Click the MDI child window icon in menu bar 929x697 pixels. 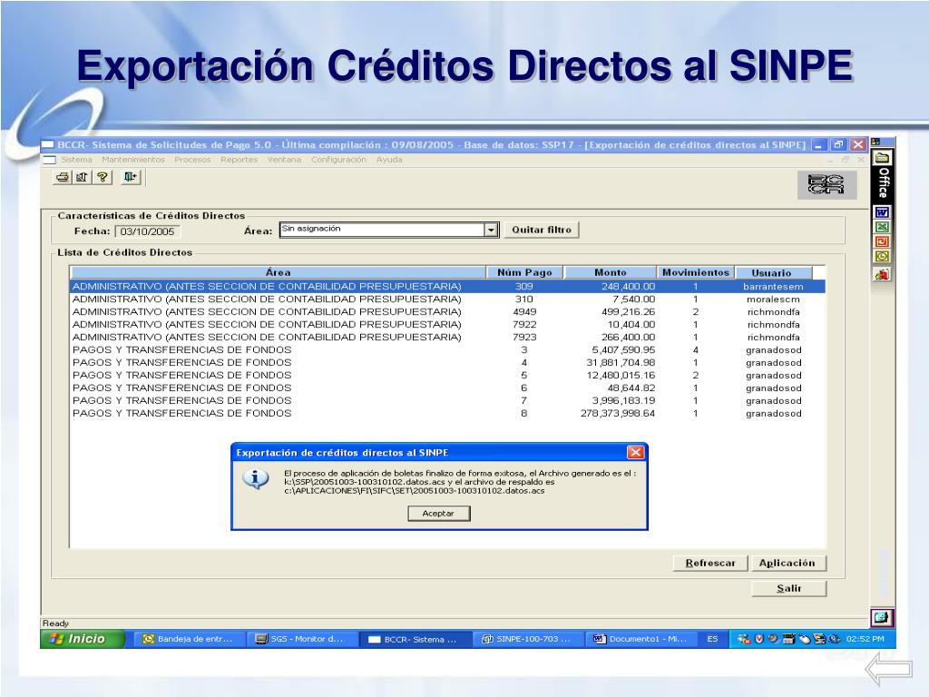pyautogui.click(x=50, y=160)
